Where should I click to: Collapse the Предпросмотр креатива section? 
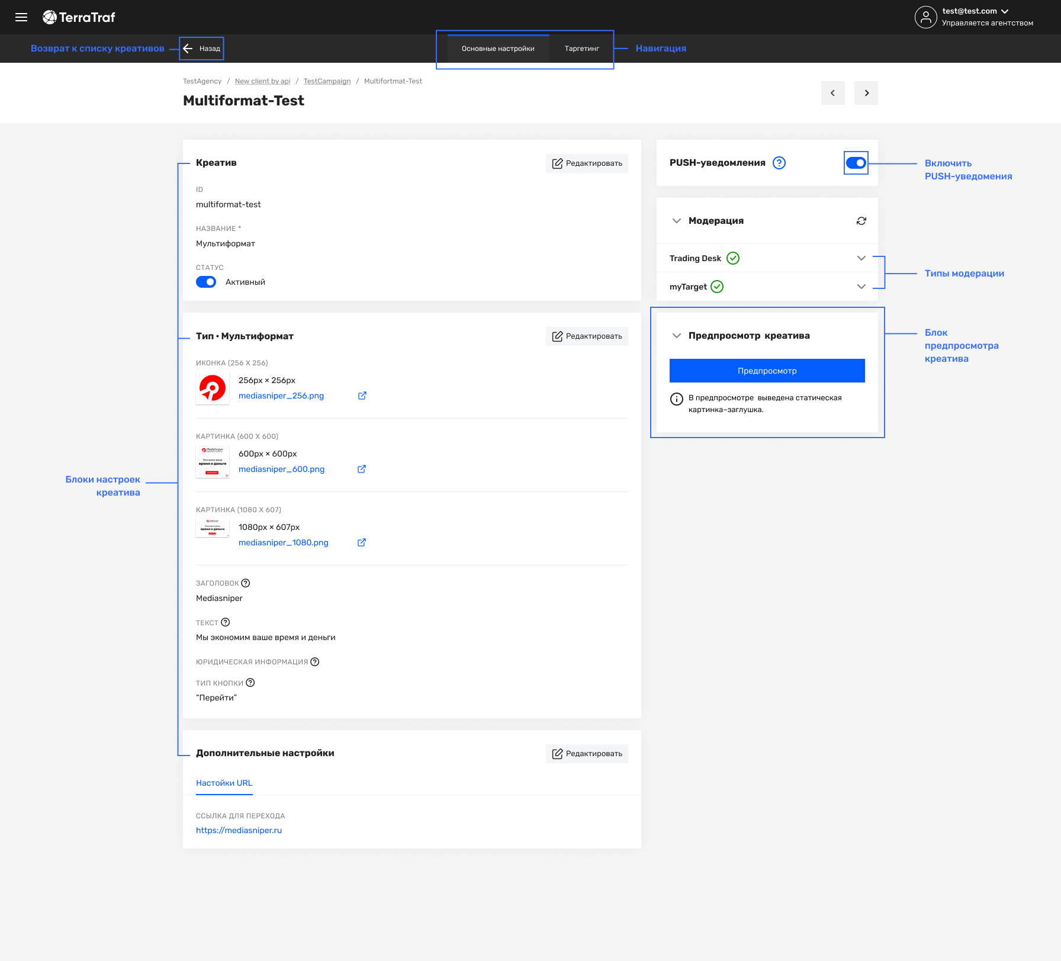click(677, 336)
